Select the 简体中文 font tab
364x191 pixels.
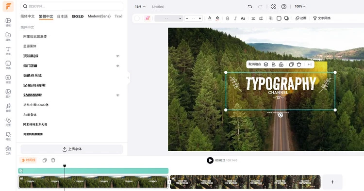27,16
